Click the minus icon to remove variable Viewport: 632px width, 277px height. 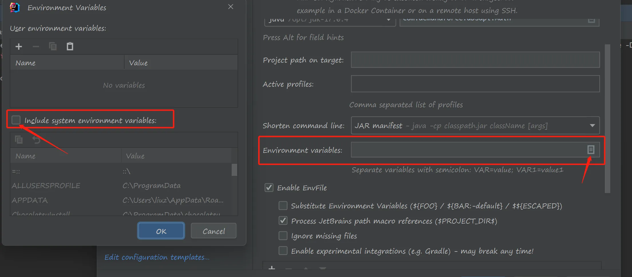[36, 46]
